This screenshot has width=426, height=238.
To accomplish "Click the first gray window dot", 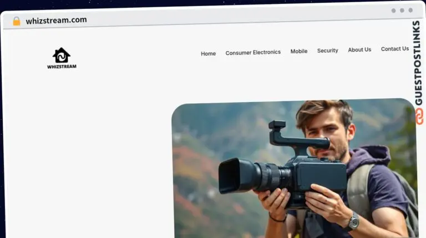I will [x=393, y=10].
